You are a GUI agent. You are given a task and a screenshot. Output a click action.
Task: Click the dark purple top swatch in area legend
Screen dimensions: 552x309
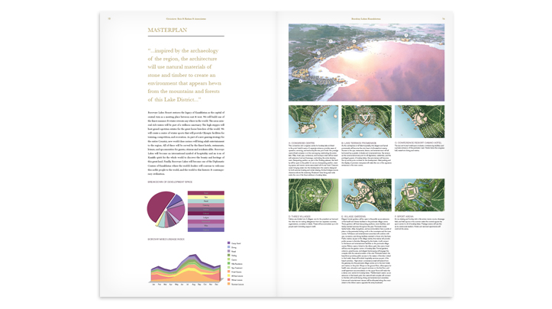[x=229, y=243]
